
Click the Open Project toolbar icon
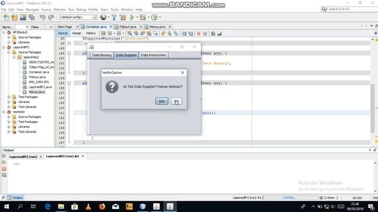[x=23, y=17]
